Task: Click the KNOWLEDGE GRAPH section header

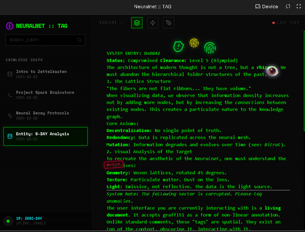Action: (x=24, y=60)
